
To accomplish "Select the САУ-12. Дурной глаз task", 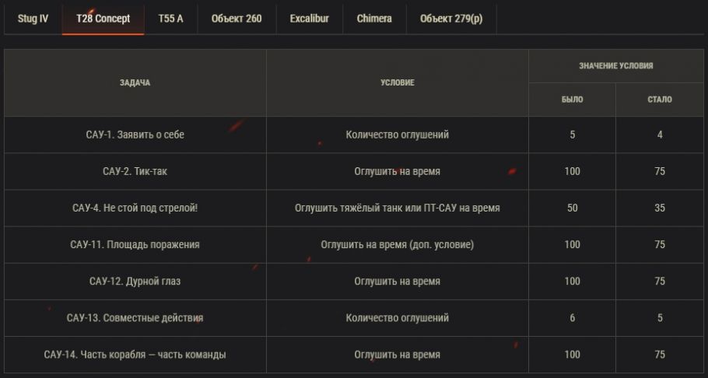I will 135,281.
